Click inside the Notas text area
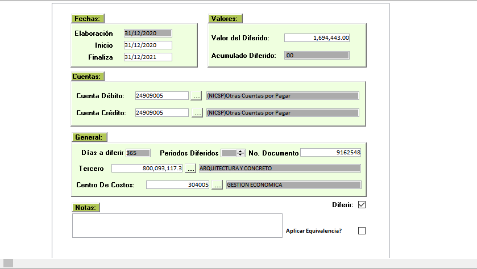The width and height of the screenshot is (477, 269). pos(177,225)
